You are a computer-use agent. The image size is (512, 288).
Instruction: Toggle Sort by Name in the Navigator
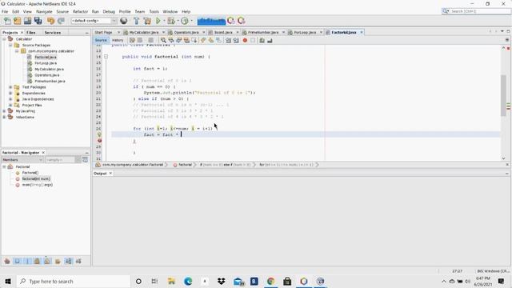68,262
